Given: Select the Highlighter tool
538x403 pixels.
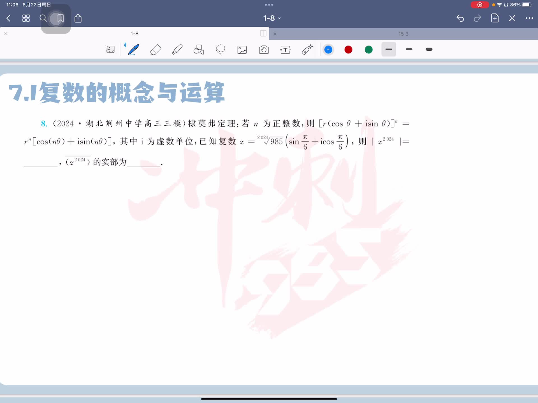Looking at the screenshot, I should coord(177,50).
